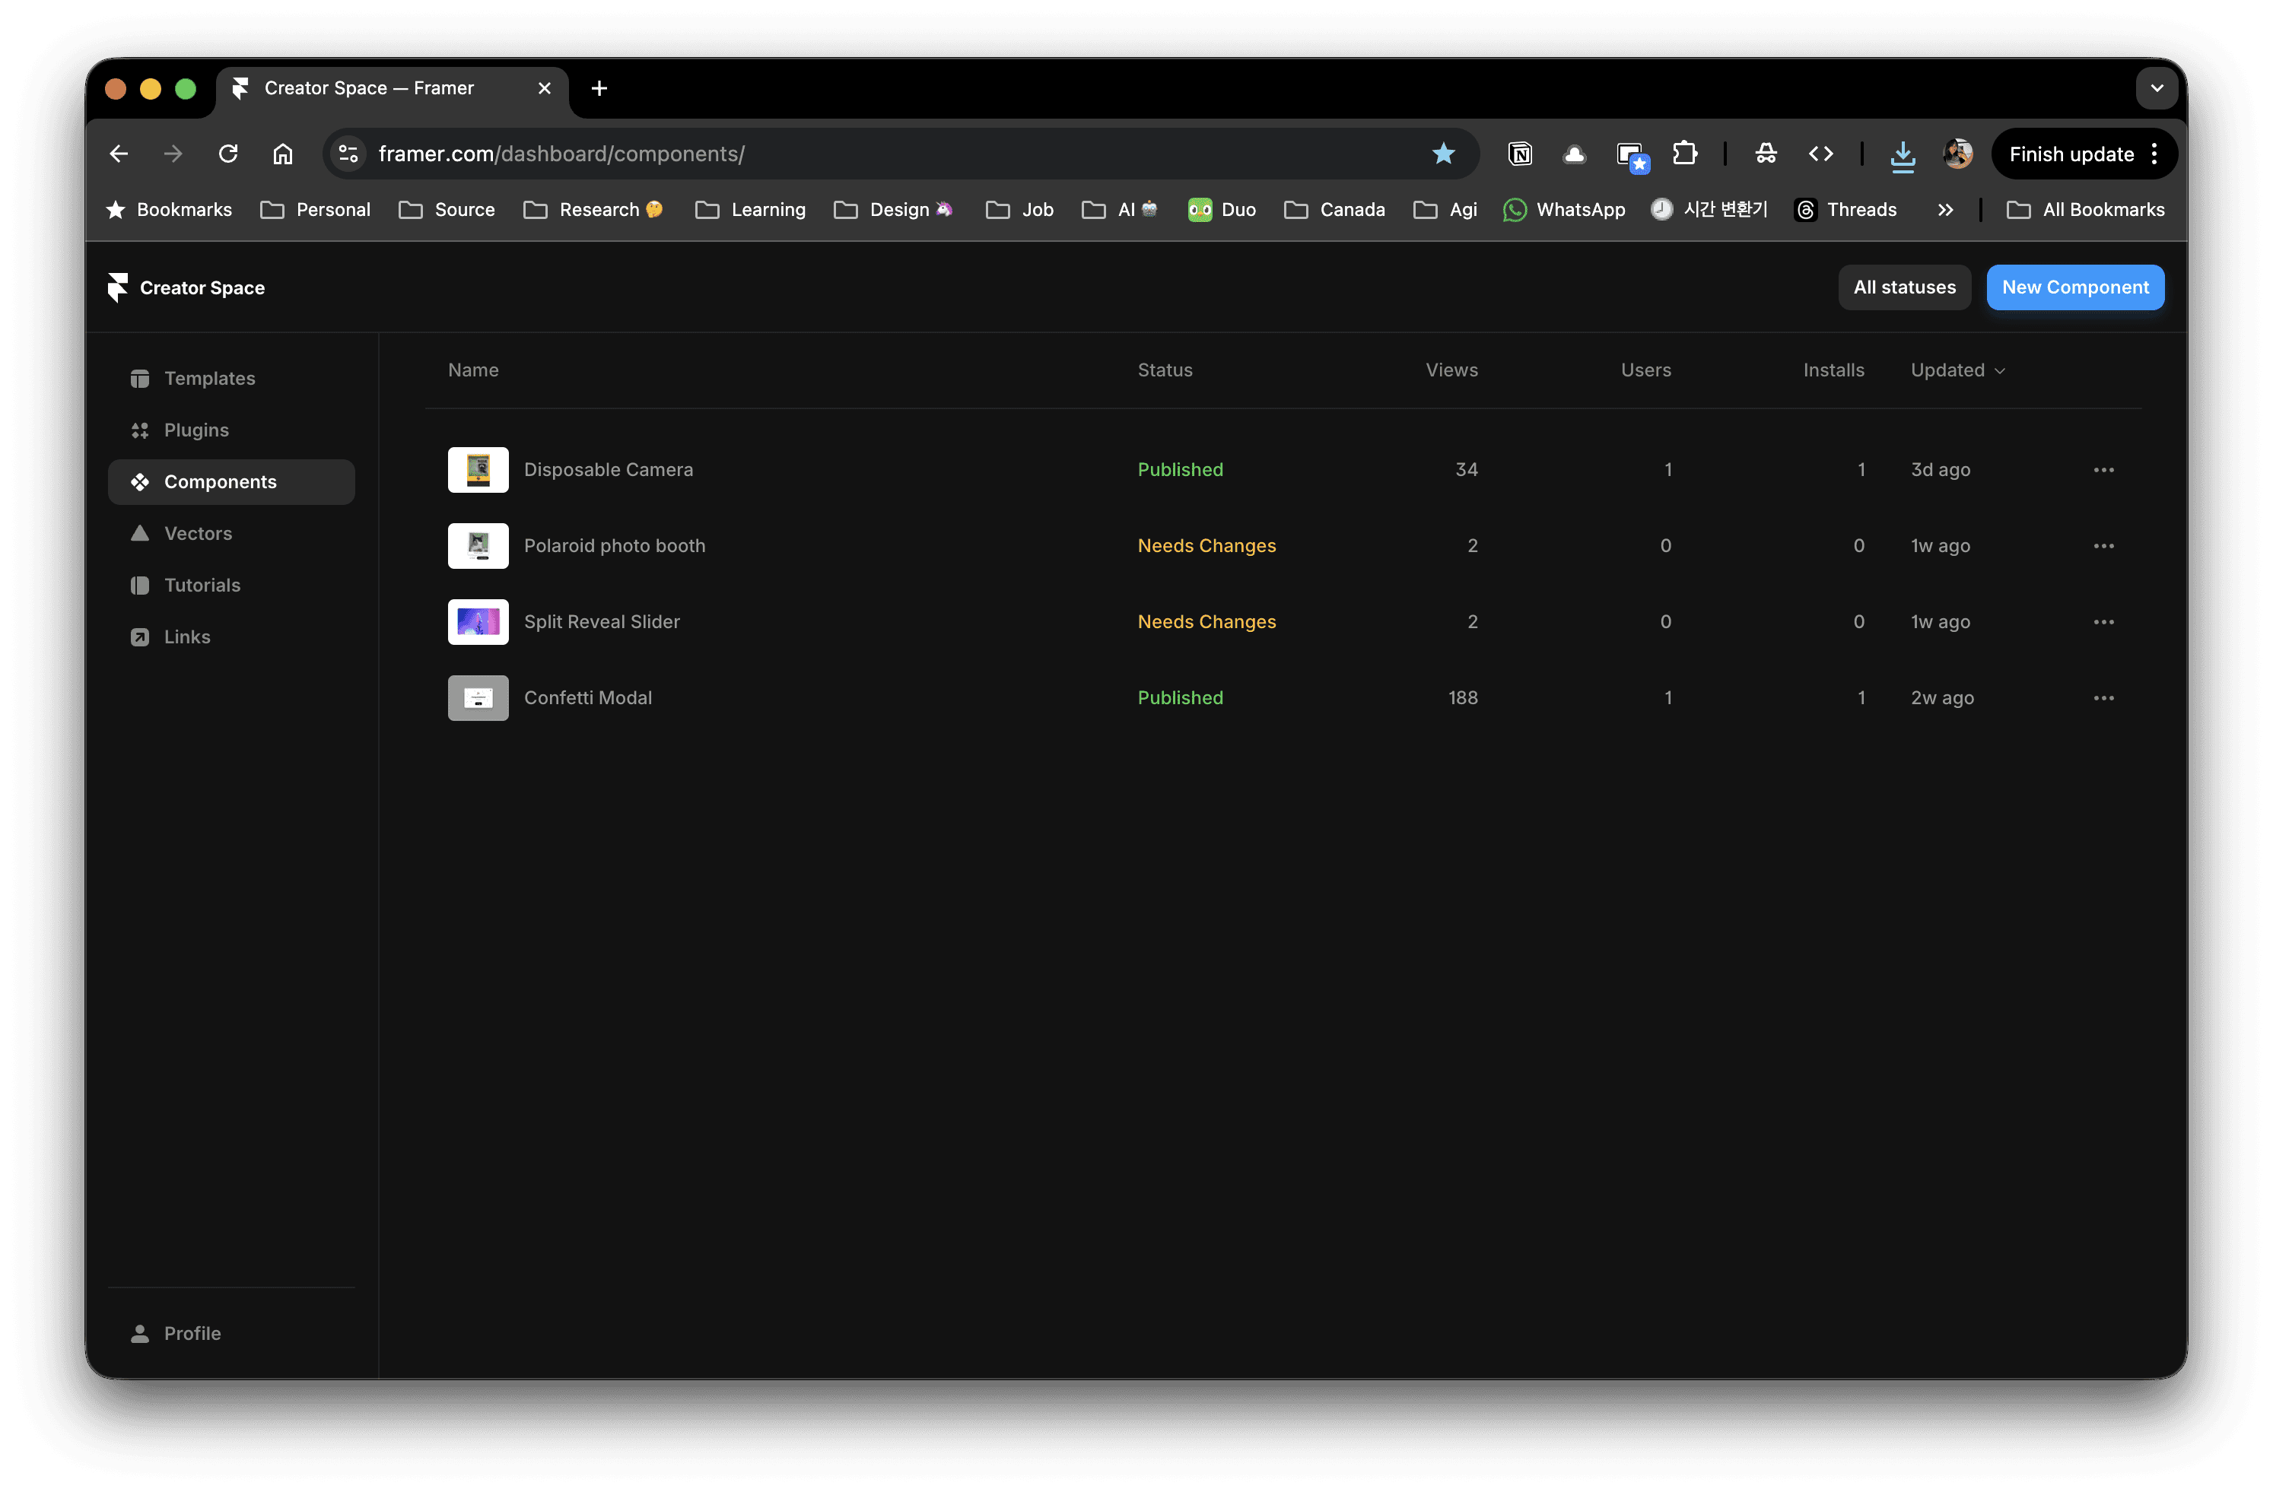Open Chrome downloads icon in toolbar
Viewport: 2273px width, 1492px height.
1903,154
